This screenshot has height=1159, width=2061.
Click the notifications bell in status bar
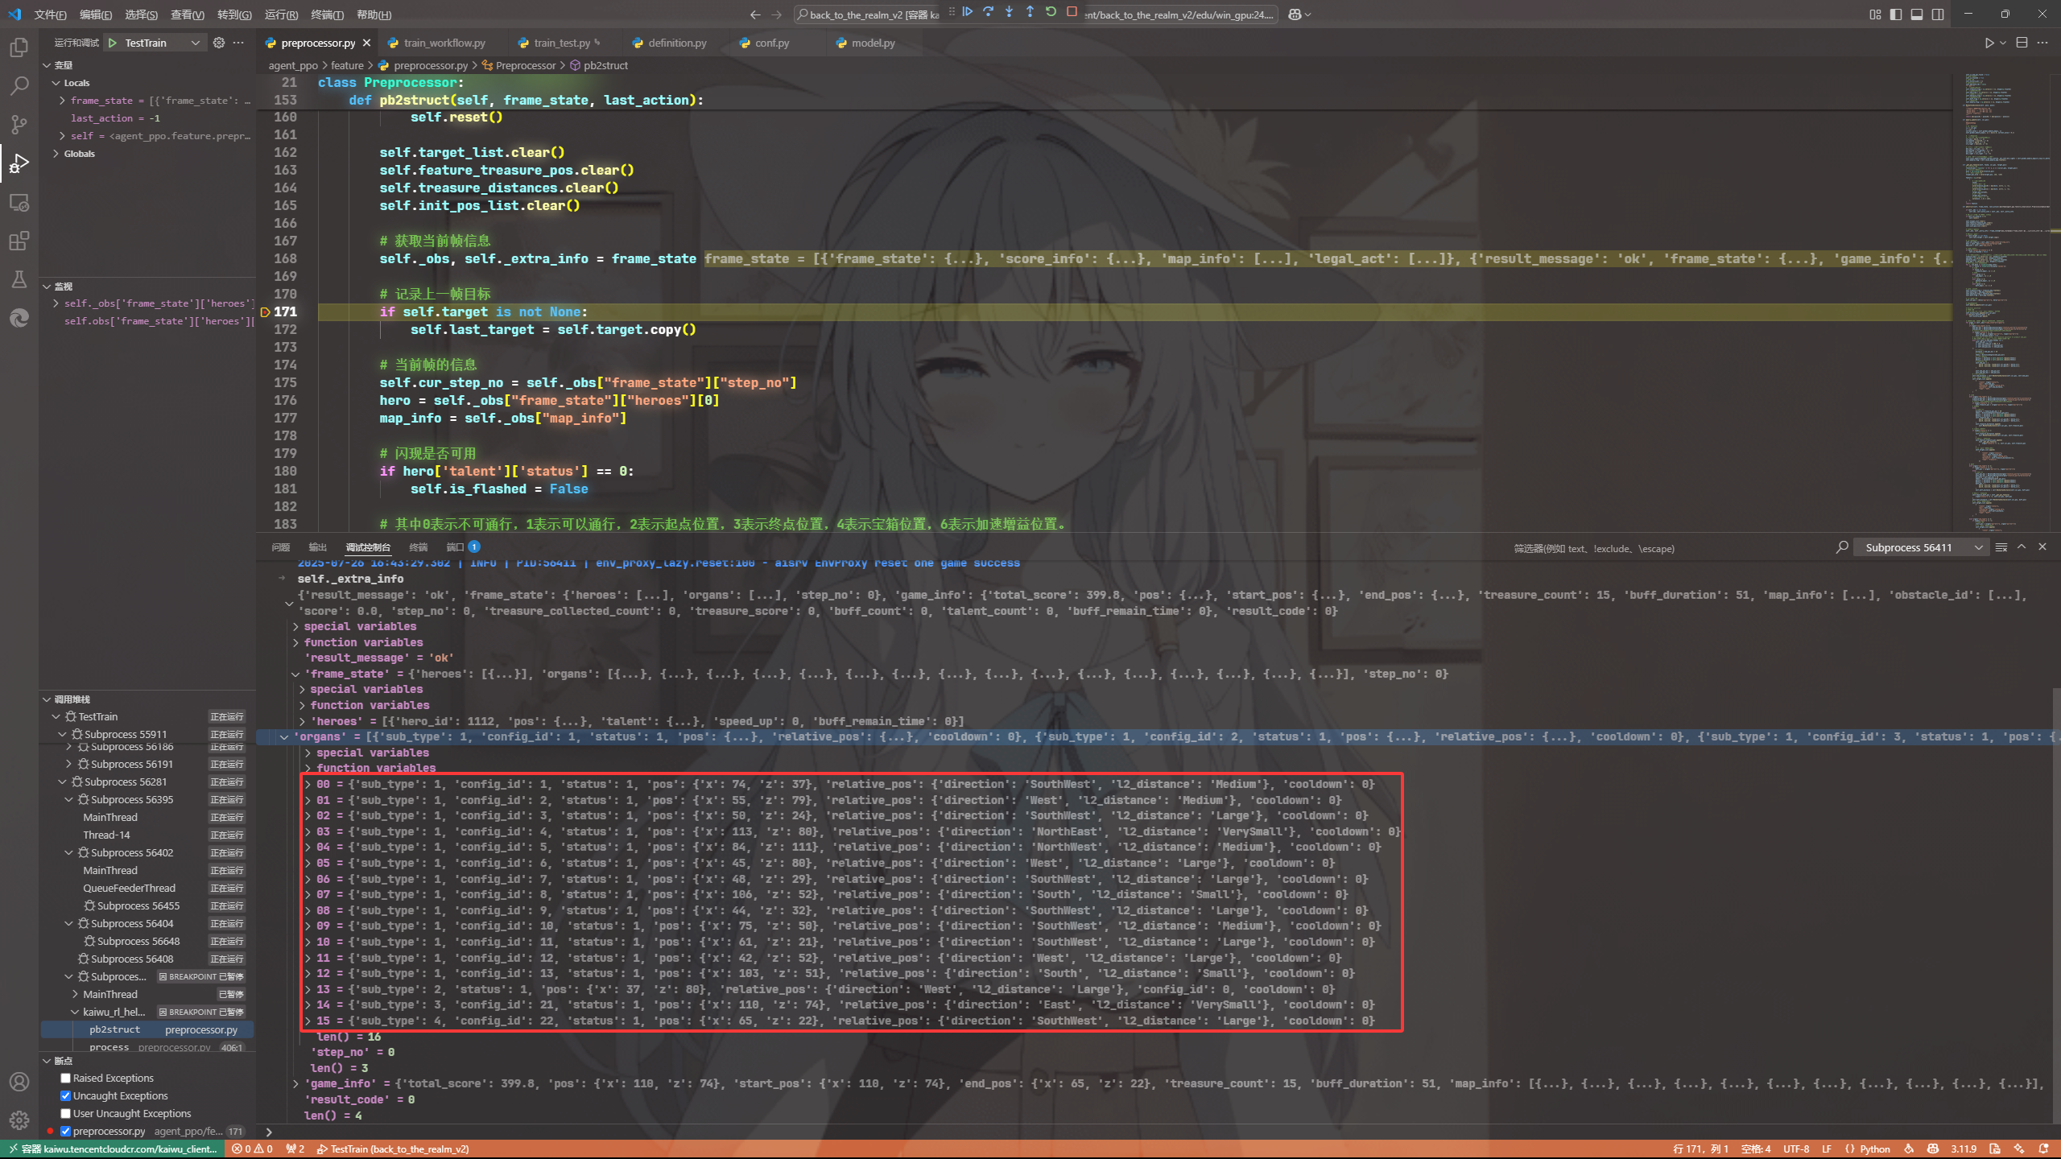tap(2045, 1149)
